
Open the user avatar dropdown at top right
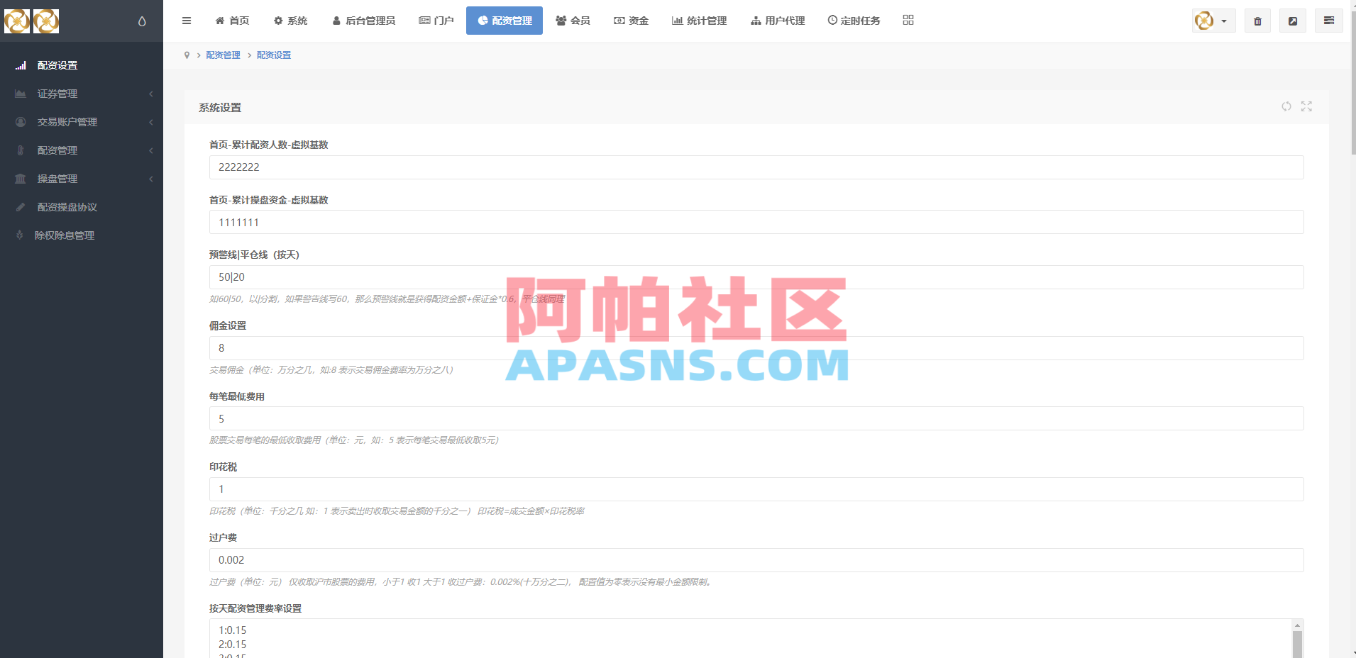point(1213,21)
